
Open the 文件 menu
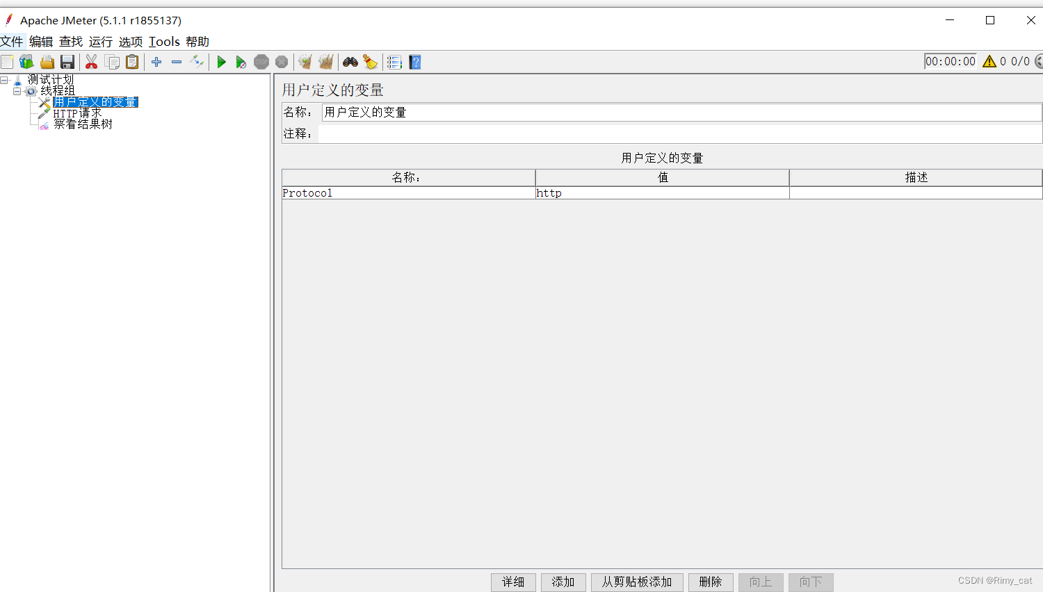[12, 42]
